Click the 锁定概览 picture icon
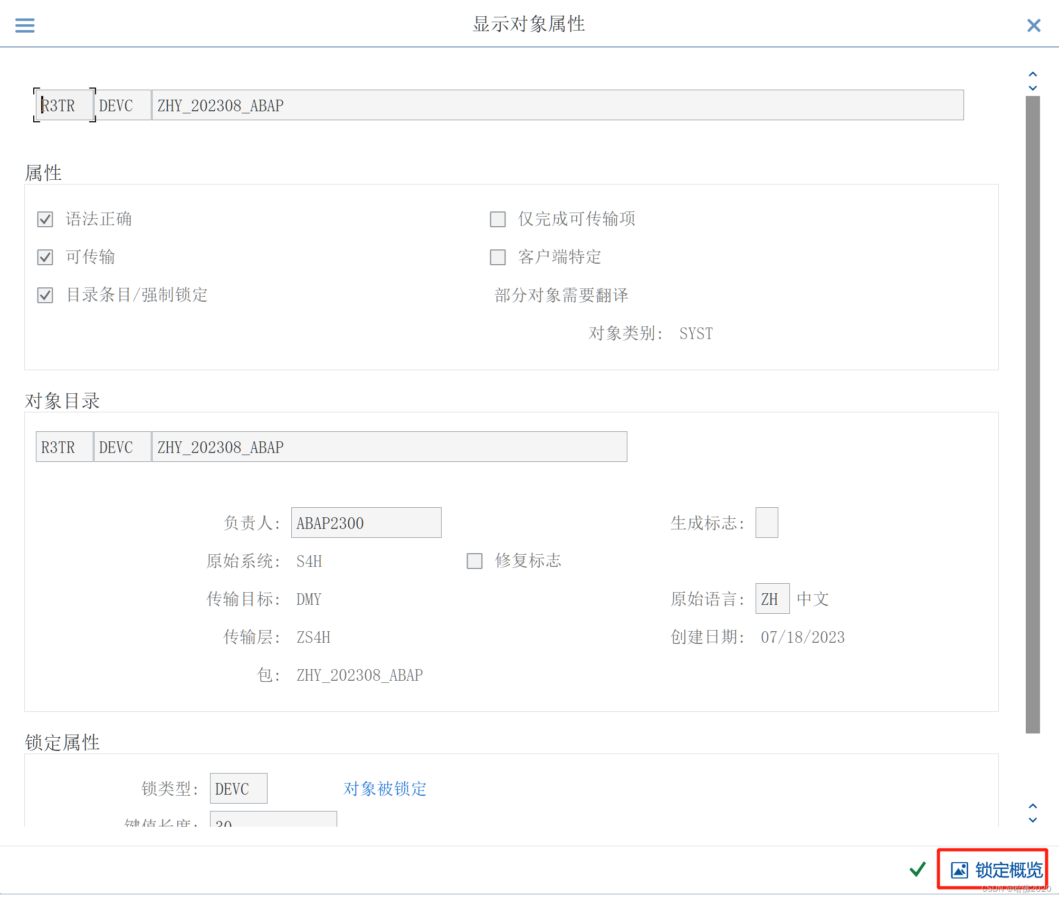Image resolution: width=1059 pixels, height=898 pixels. click(959, 870)
